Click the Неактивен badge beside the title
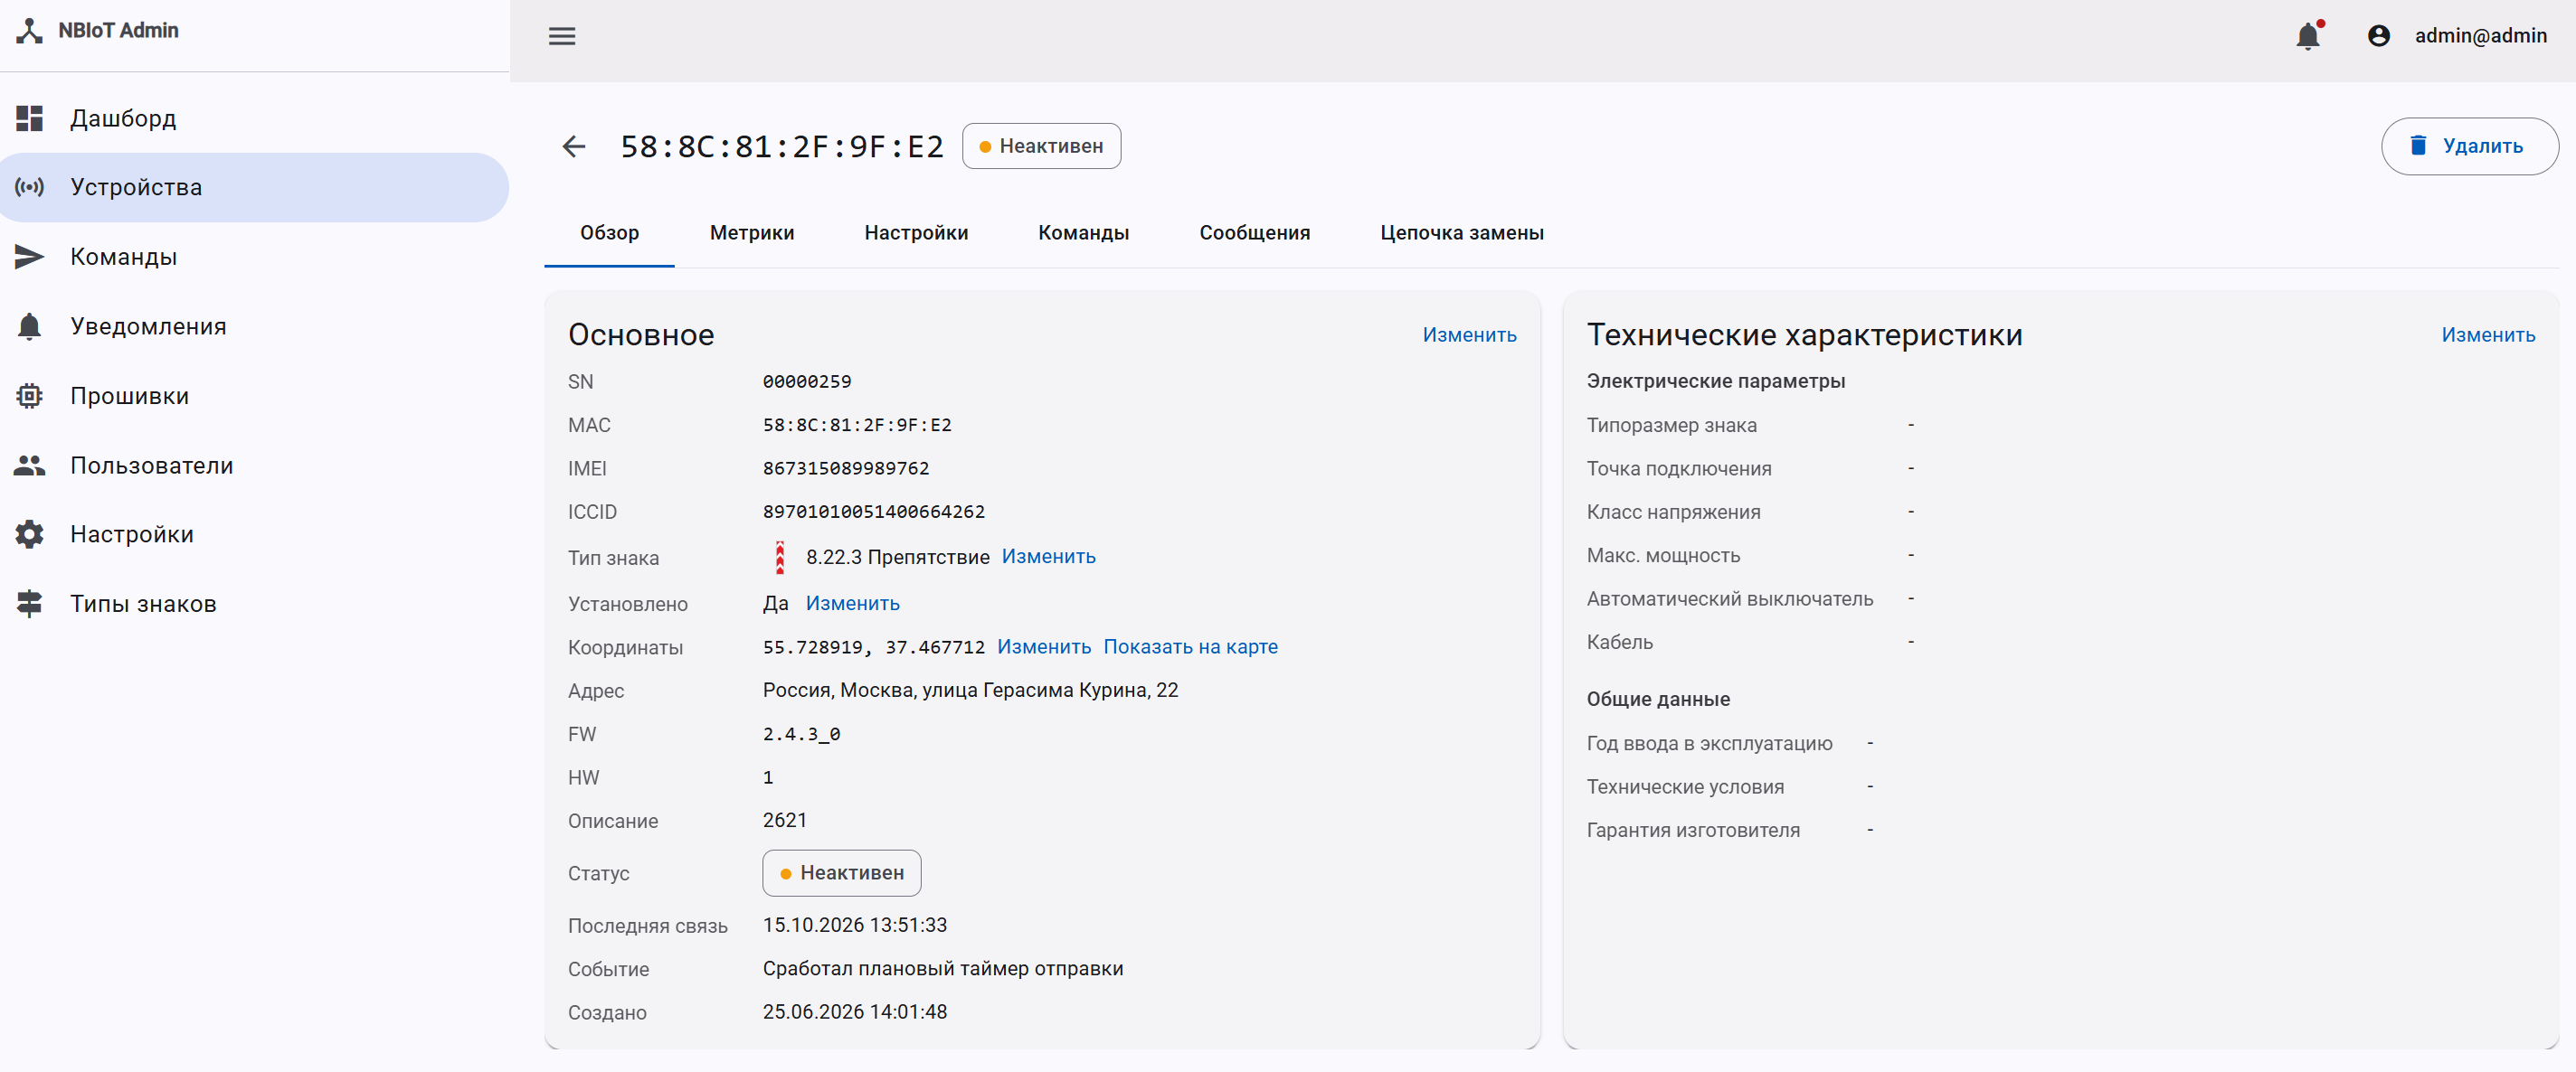 pos(1041,146)
